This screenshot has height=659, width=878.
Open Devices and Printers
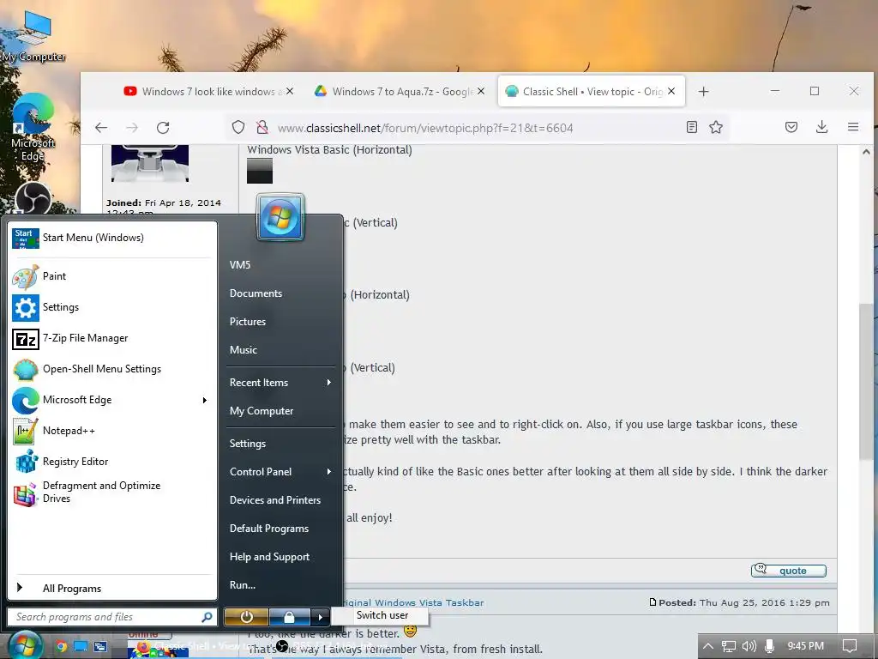click(x=280, y=500)
